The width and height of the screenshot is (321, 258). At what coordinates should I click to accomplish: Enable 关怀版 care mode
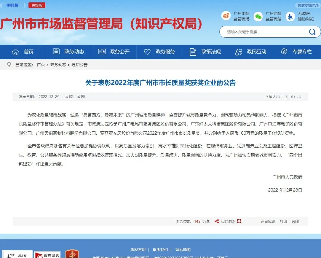click(37, 5)
